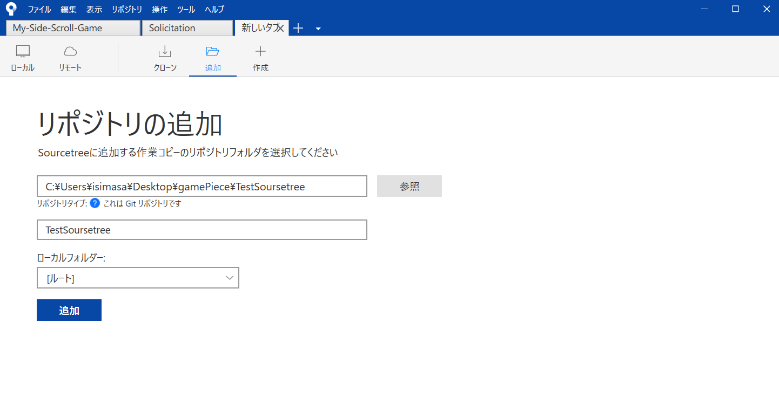Open the ヘルプ menu
This screenshot has height=419, width=779.
(214, 10)
